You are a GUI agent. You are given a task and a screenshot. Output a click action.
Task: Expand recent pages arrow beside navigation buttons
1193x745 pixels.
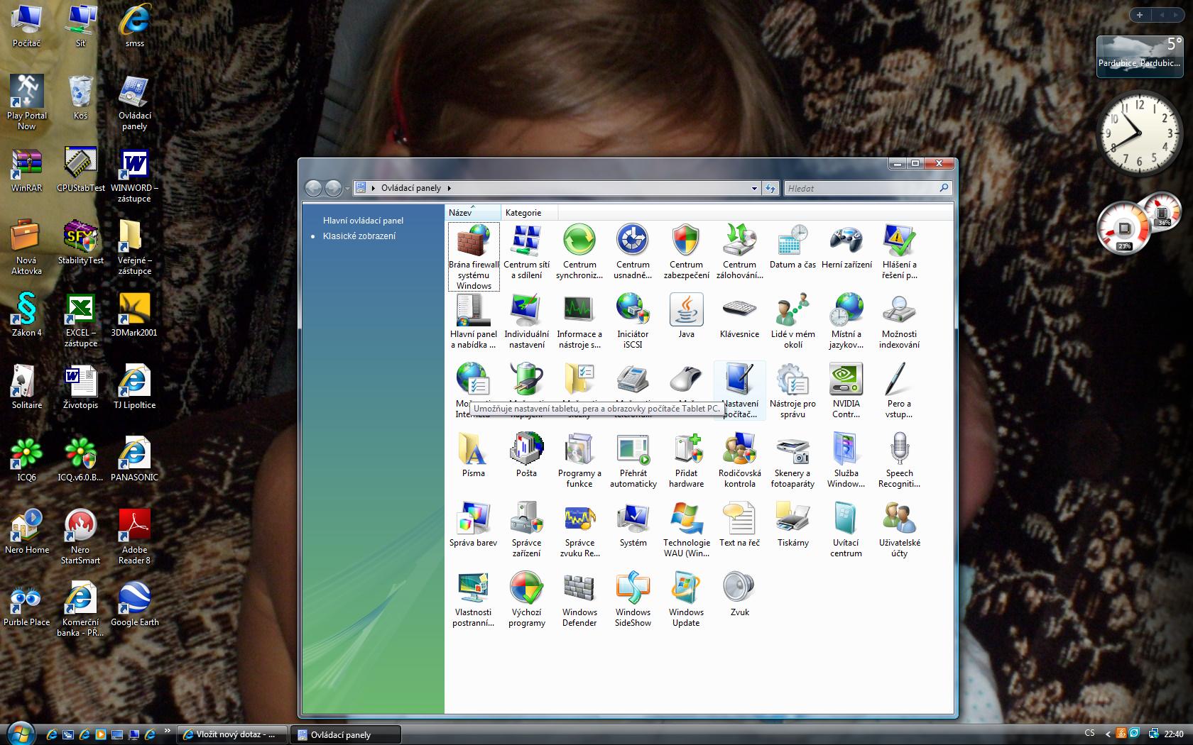pyautogui.click(x=347, y=189)
